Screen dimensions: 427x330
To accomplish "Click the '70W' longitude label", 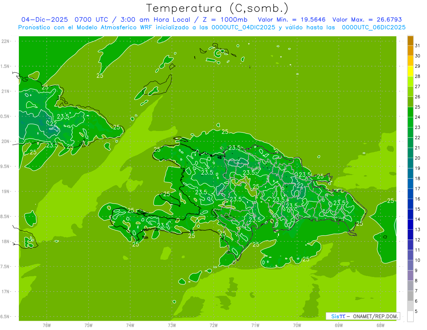I will (x=297, y=325).
